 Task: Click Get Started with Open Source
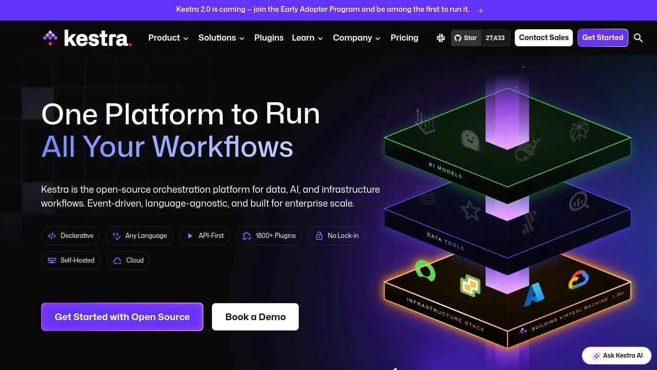(122, 317)
